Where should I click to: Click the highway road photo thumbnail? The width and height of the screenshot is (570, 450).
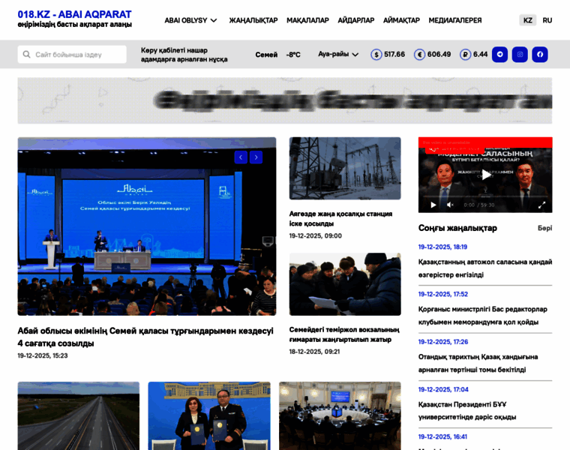click(x=79, y=415)
